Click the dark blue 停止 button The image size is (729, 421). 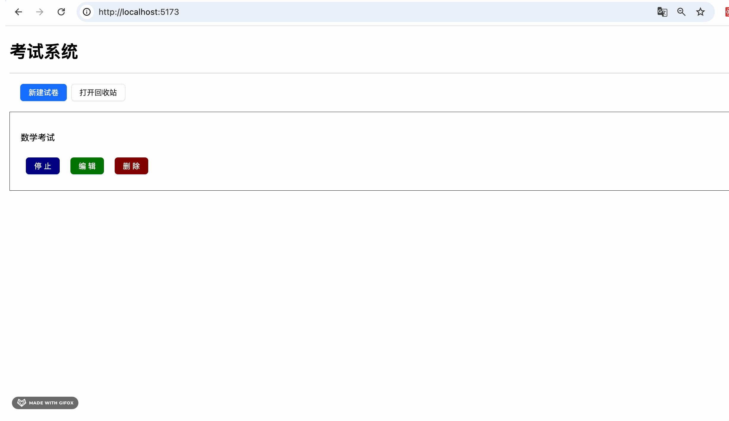(x=42, y=166)
